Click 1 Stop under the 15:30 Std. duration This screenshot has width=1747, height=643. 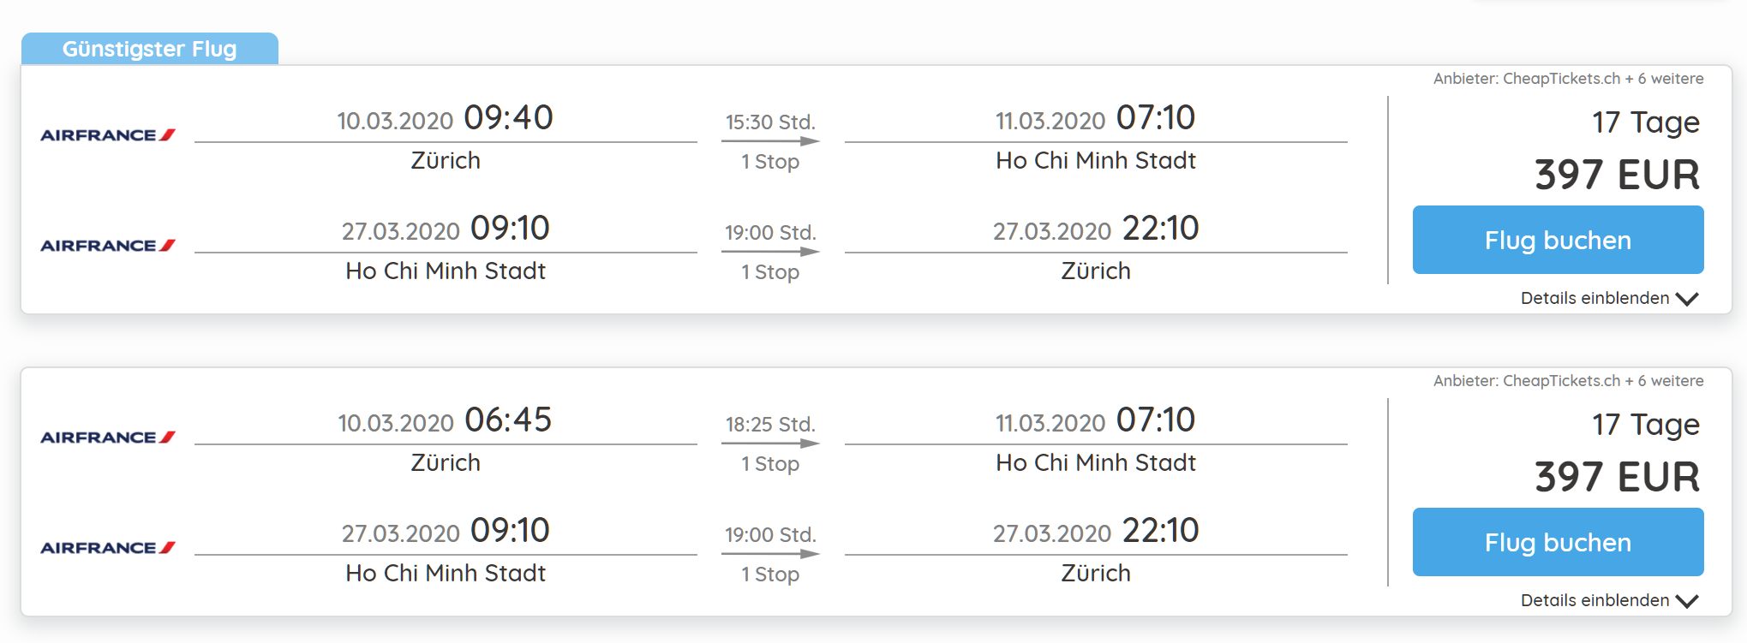(770, 162)
